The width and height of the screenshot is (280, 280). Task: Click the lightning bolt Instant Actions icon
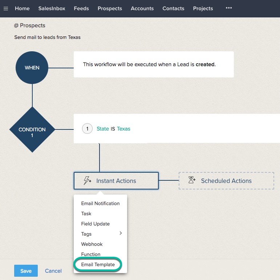88,181
